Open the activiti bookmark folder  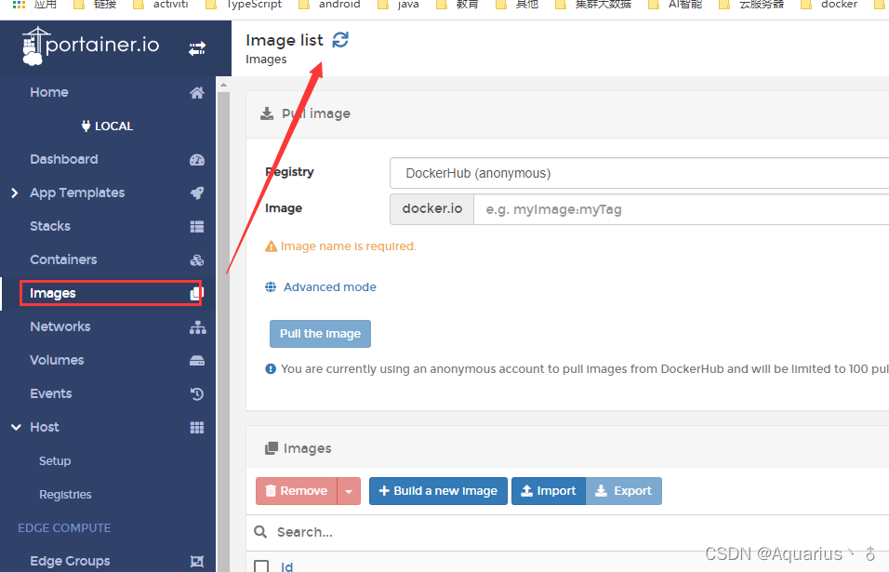click(x=161, y=5)
